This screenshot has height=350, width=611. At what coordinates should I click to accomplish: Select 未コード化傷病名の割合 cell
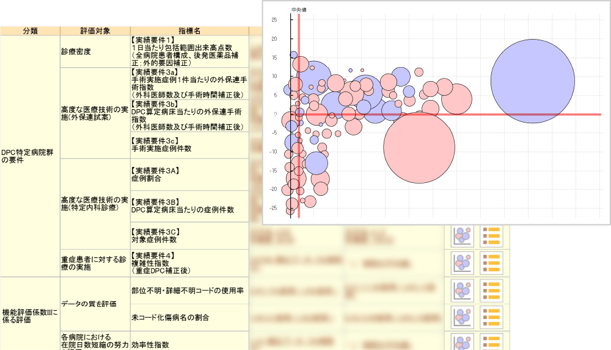[189, 317]
